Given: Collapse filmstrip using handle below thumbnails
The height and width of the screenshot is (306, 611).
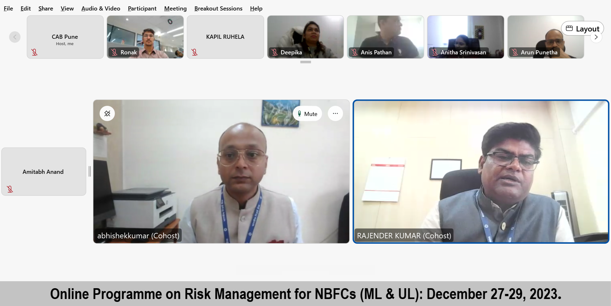Looking at the screenshot, I should [x=305, y=62].
